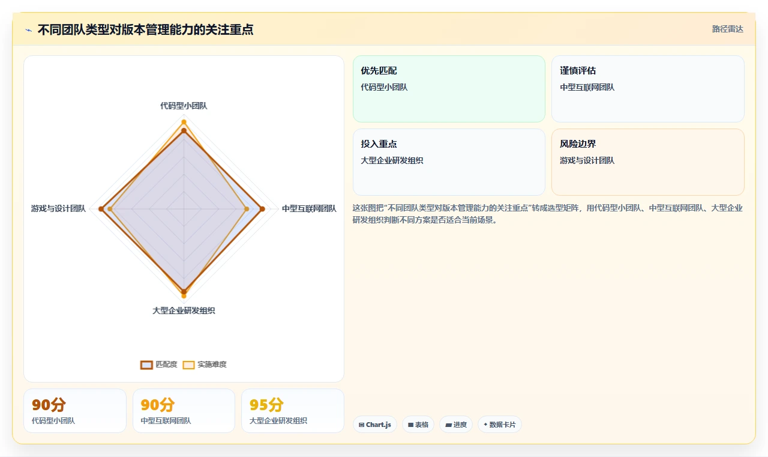Open the 风险边界 card

(x=648, y=162)
